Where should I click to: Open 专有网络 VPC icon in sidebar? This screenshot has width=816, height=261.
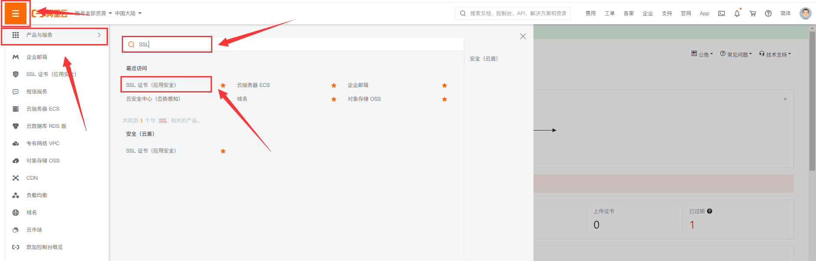click(16, 143)
